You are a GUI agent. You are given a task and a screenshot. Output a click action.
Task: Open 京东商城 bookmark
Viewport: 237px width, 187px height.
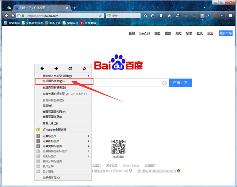coord(88,23)
